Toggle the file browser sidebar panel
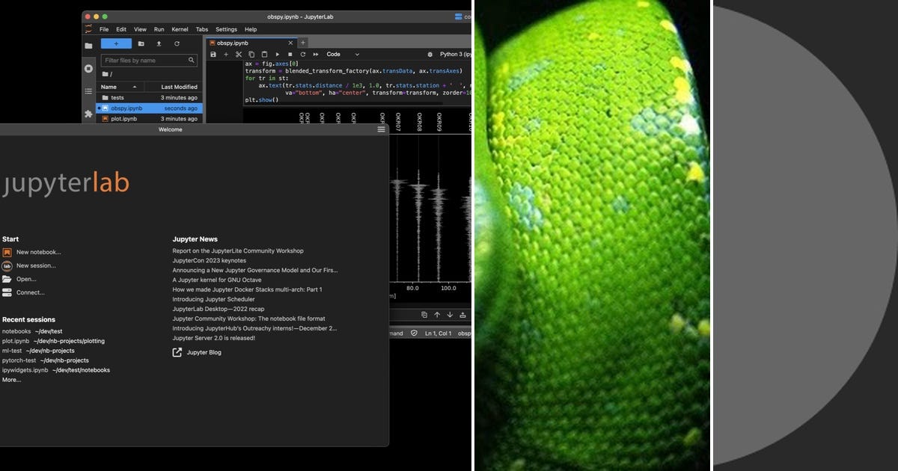The image size is (898, 471). (x=88, y=47)
